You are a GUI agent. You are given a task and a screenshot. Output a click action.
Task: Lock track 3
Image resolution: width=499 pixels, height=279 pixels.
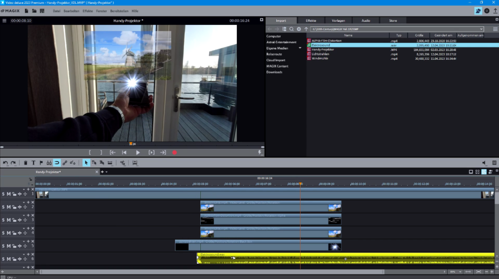click(14, 220)
